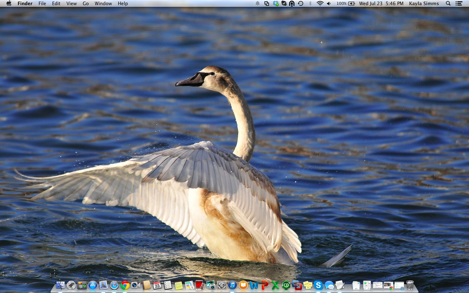
Task: Open the Wi-Fi status menu
Action: (x=320, y=4)
